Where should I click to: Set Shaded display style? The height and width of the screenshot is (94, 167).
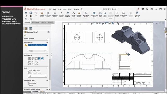point(42,58)
